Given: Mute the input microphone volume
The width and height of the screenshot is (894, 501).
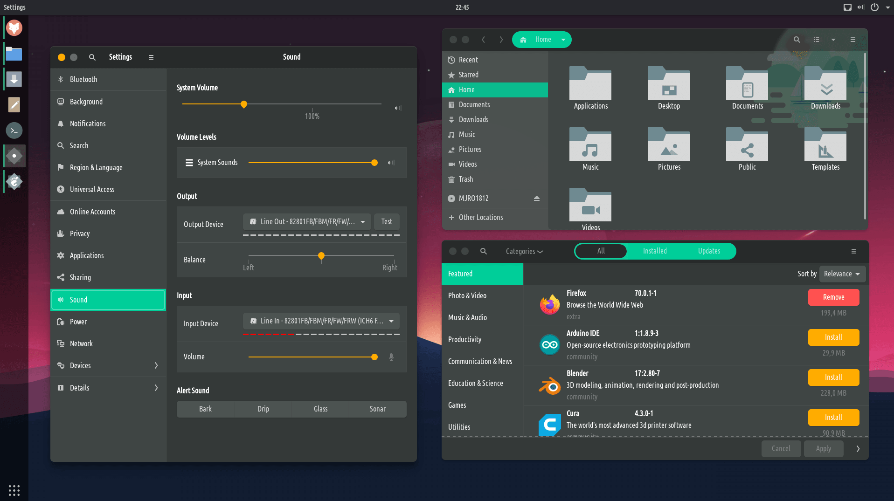Looking at the screenshot, I should (x=391, y=357).
